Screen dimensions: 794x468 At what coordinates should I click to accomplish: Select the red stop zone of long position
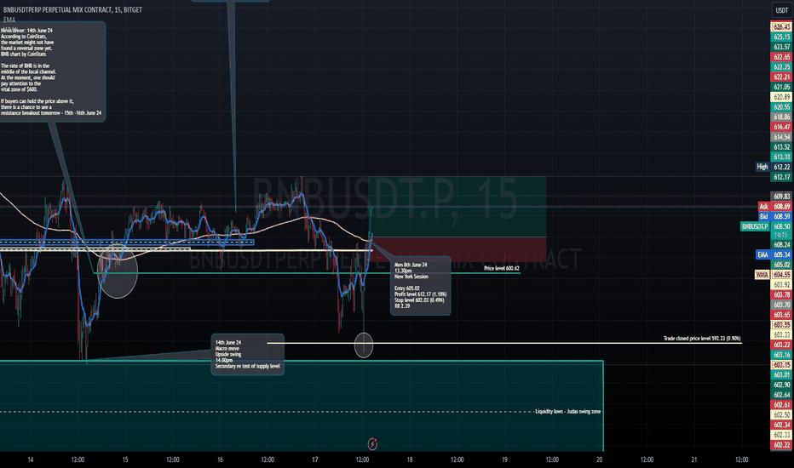click(459, 249)
